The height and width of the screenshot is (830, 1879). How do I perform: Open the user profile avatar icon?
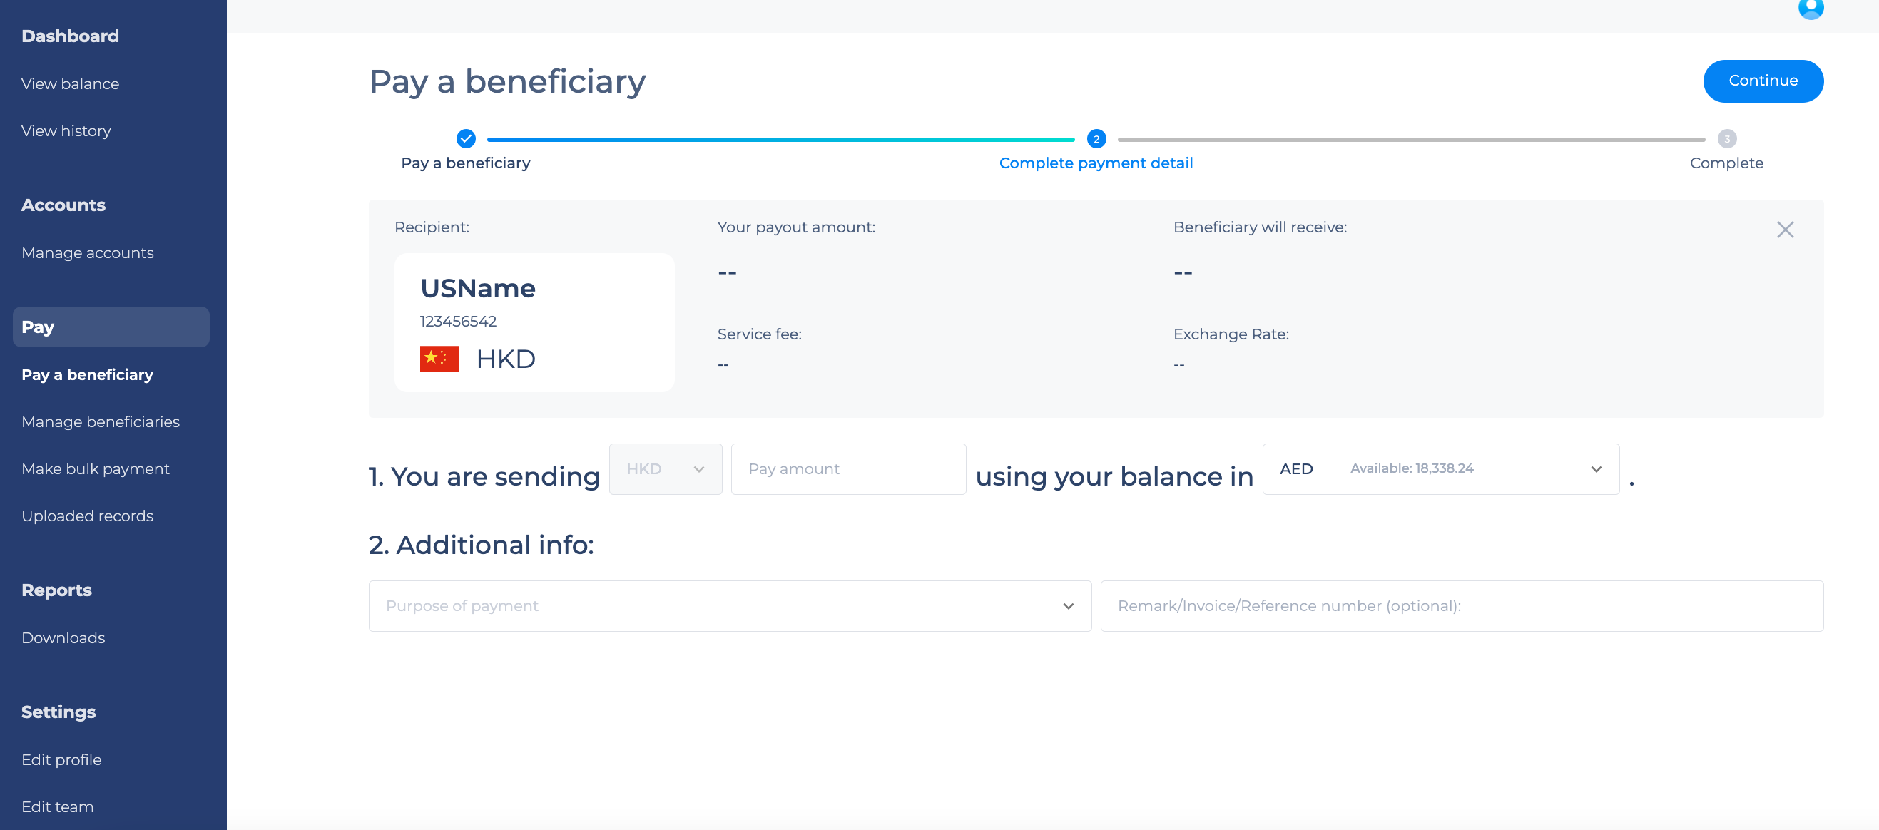(1811, 8)
